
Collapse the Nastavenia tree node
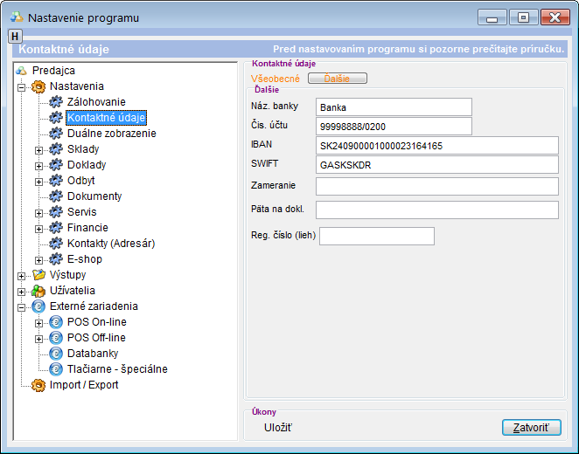[x=22, y=86]
